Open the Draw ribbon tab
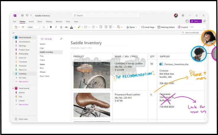 (x=40, y=22)
